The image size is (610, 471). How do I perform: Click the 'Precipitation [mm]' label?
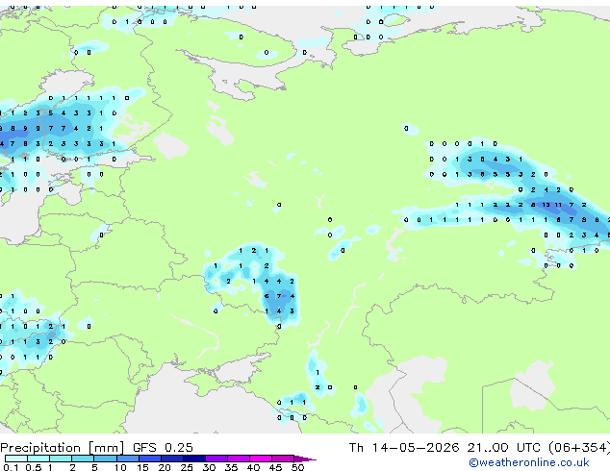[x=63, y=448]
